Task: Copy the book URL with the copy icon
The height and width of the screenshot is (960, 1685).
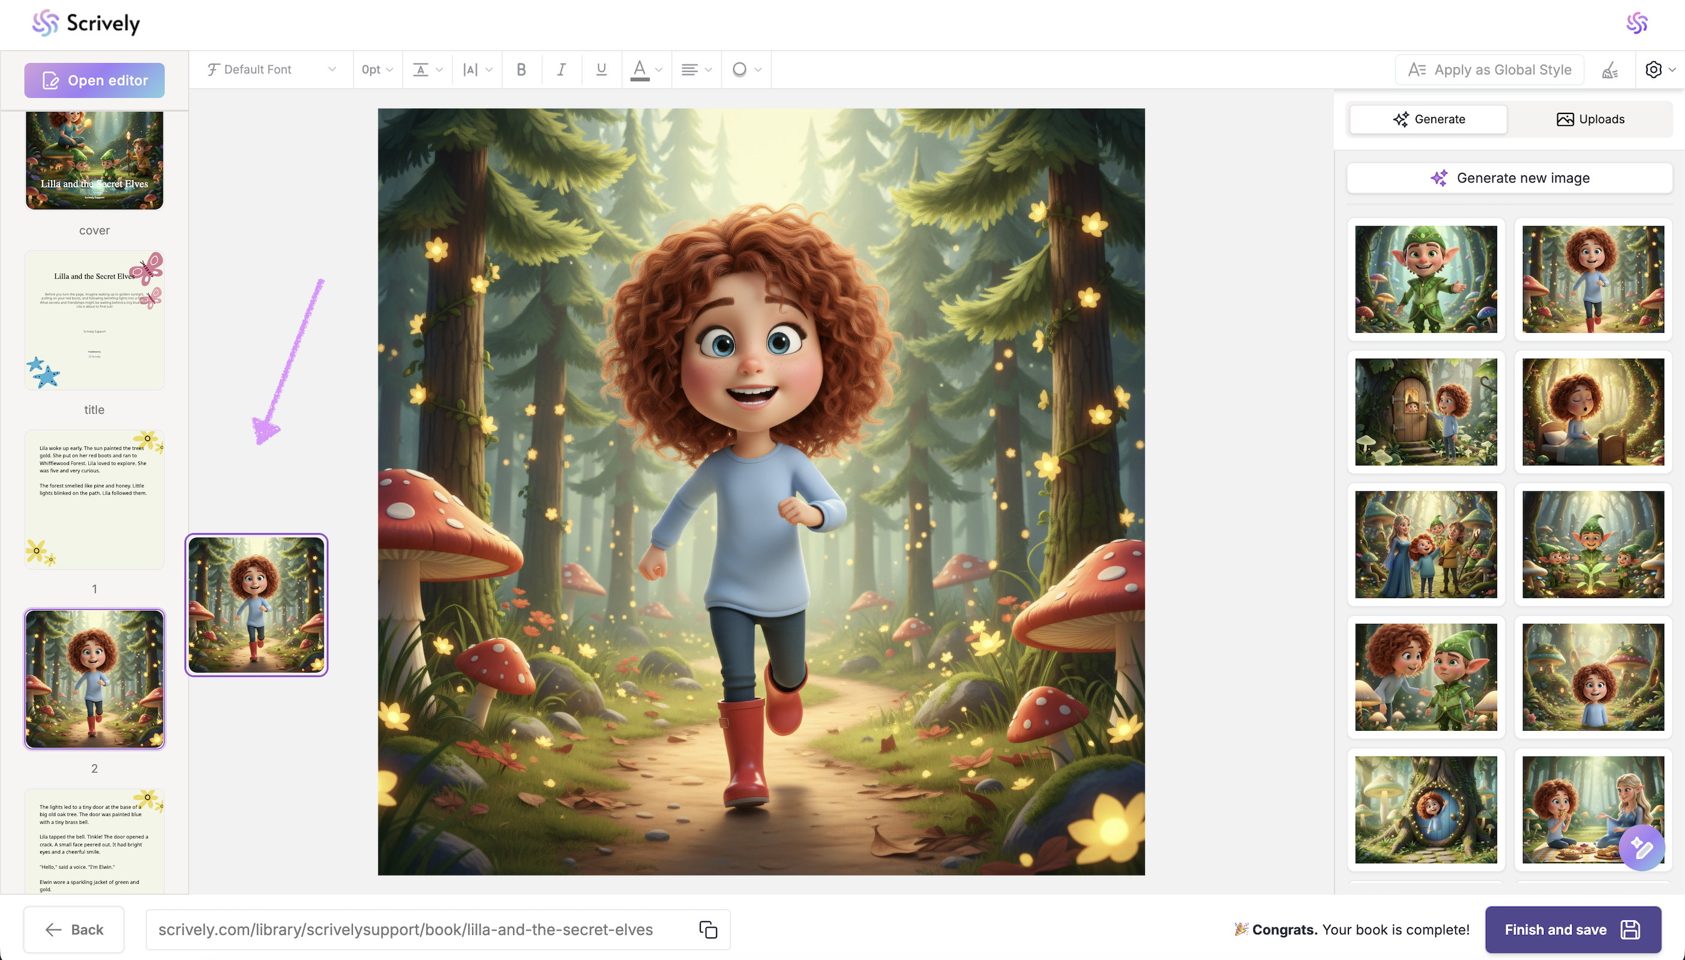Action: pos(708,929)
